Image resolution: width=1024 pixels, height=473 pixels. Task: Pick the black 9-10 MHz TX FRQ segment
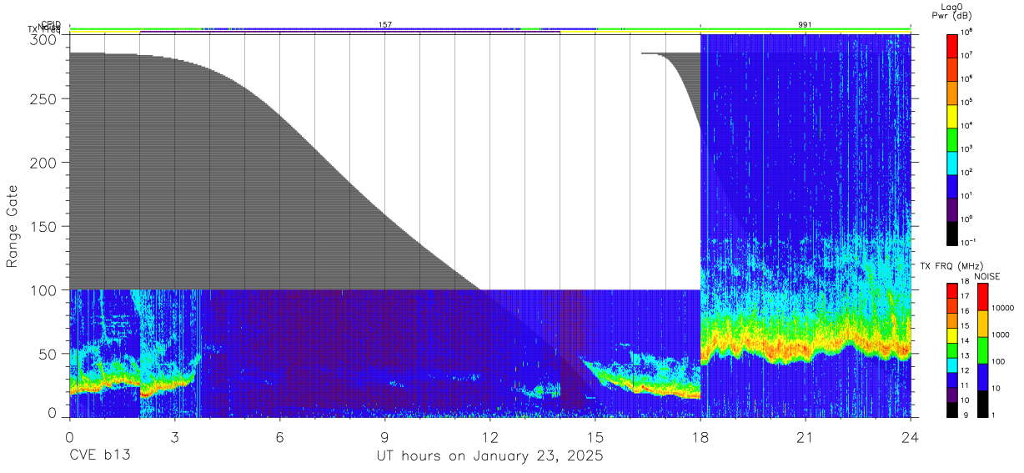[x=951, y=410]
